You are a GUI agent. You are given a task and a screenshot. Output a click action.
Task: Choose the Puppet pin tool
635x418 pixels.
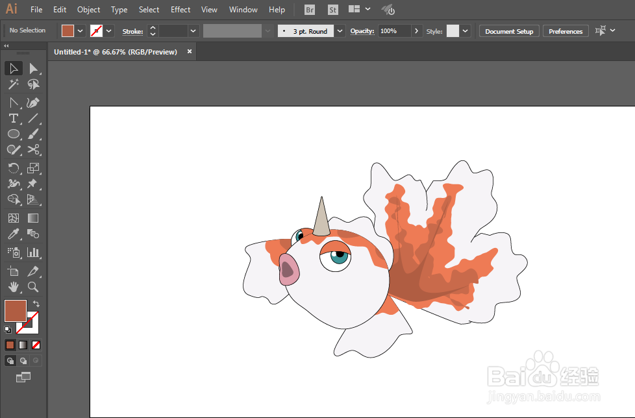(x=33, y=184)
